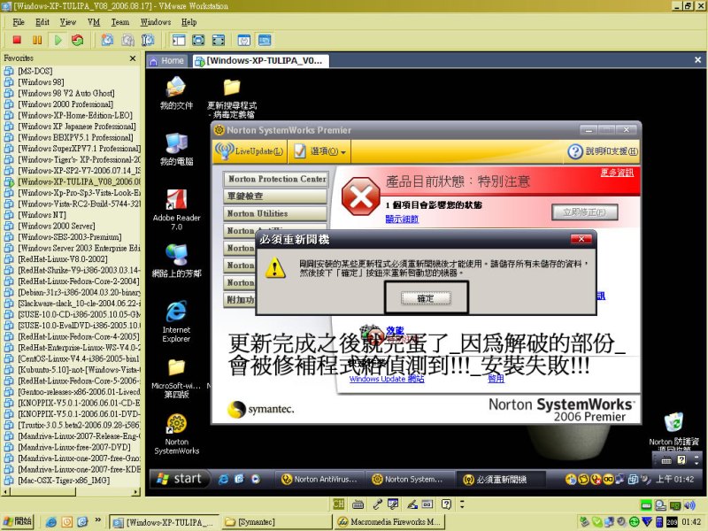Select the Windows-XP-TULIPA_V0 tab
Viewport: 708px width, 531px height.
point(260,60)
